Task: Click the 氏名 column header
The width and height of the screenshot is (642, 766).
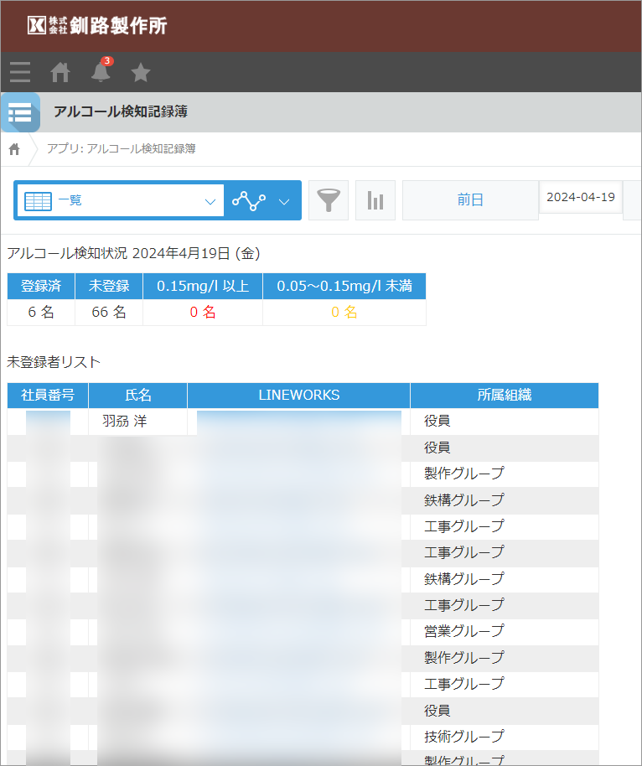Action: click(x=138, y=396)
